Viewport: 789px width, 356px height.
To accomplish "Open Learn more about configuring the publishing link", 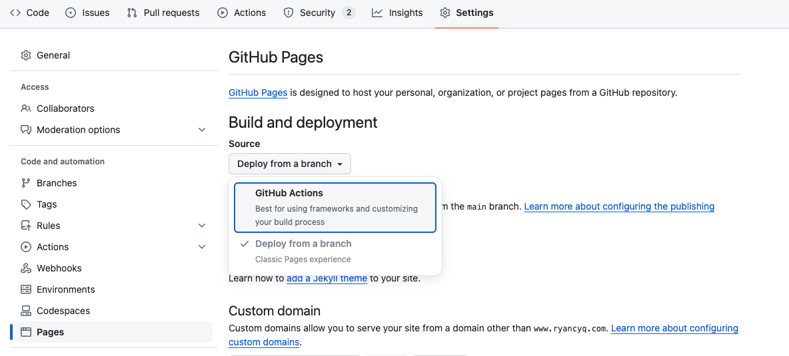I will tap(620, 206).
